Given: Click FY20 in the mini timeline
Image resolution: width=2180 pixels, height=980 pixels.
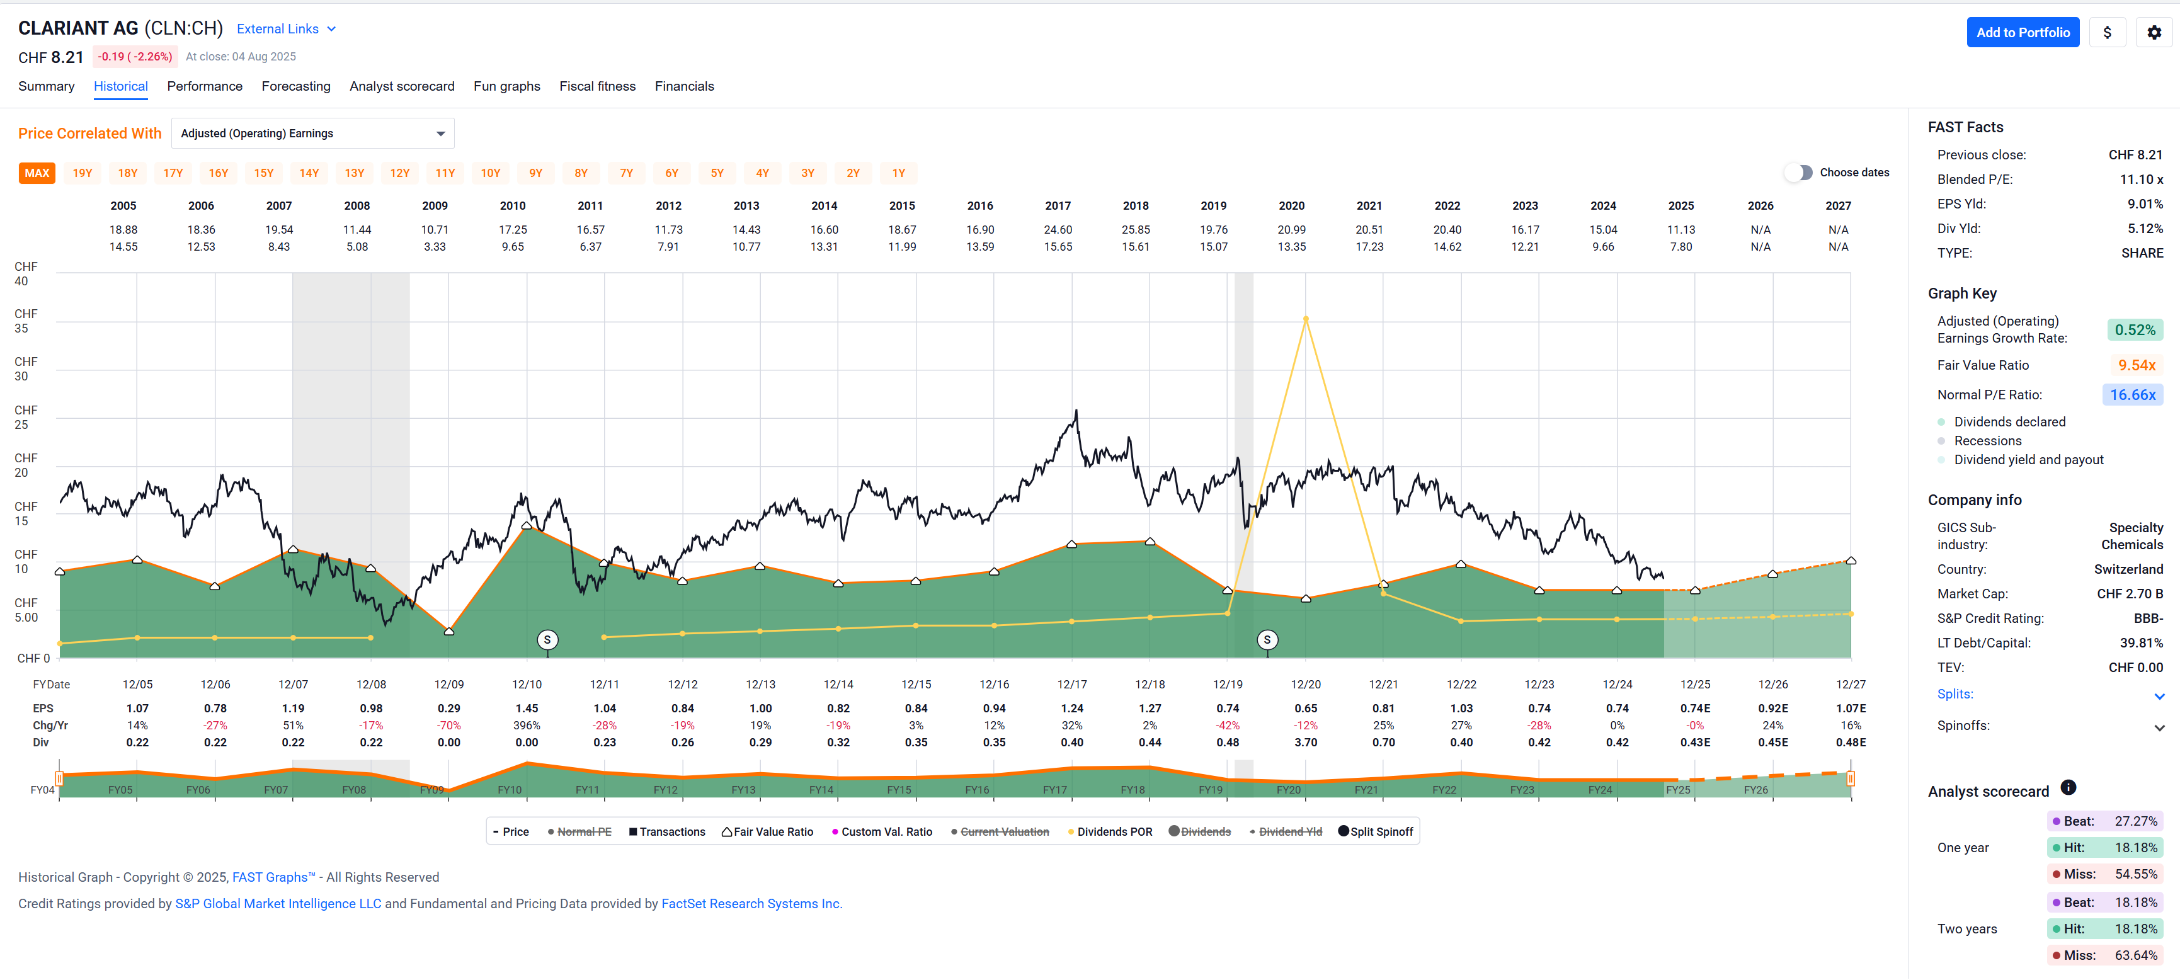Looking at the screenshot, I should tap(1288, 790).
